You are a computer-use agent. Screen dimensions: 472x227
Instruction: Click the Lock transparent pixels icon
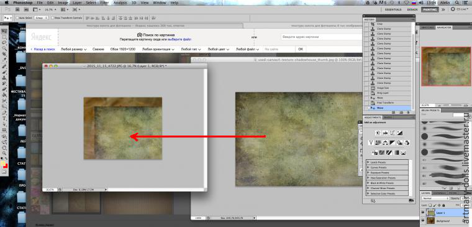click(x=430, y=205)
